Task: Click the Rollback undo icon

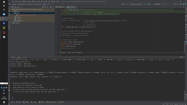Action: click(x=177, y=4)
